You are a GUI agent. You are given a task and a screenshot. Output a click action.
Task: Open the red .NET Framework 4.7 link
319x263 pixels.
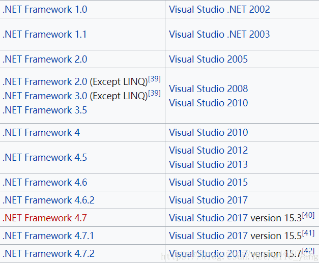coord(45,218)
